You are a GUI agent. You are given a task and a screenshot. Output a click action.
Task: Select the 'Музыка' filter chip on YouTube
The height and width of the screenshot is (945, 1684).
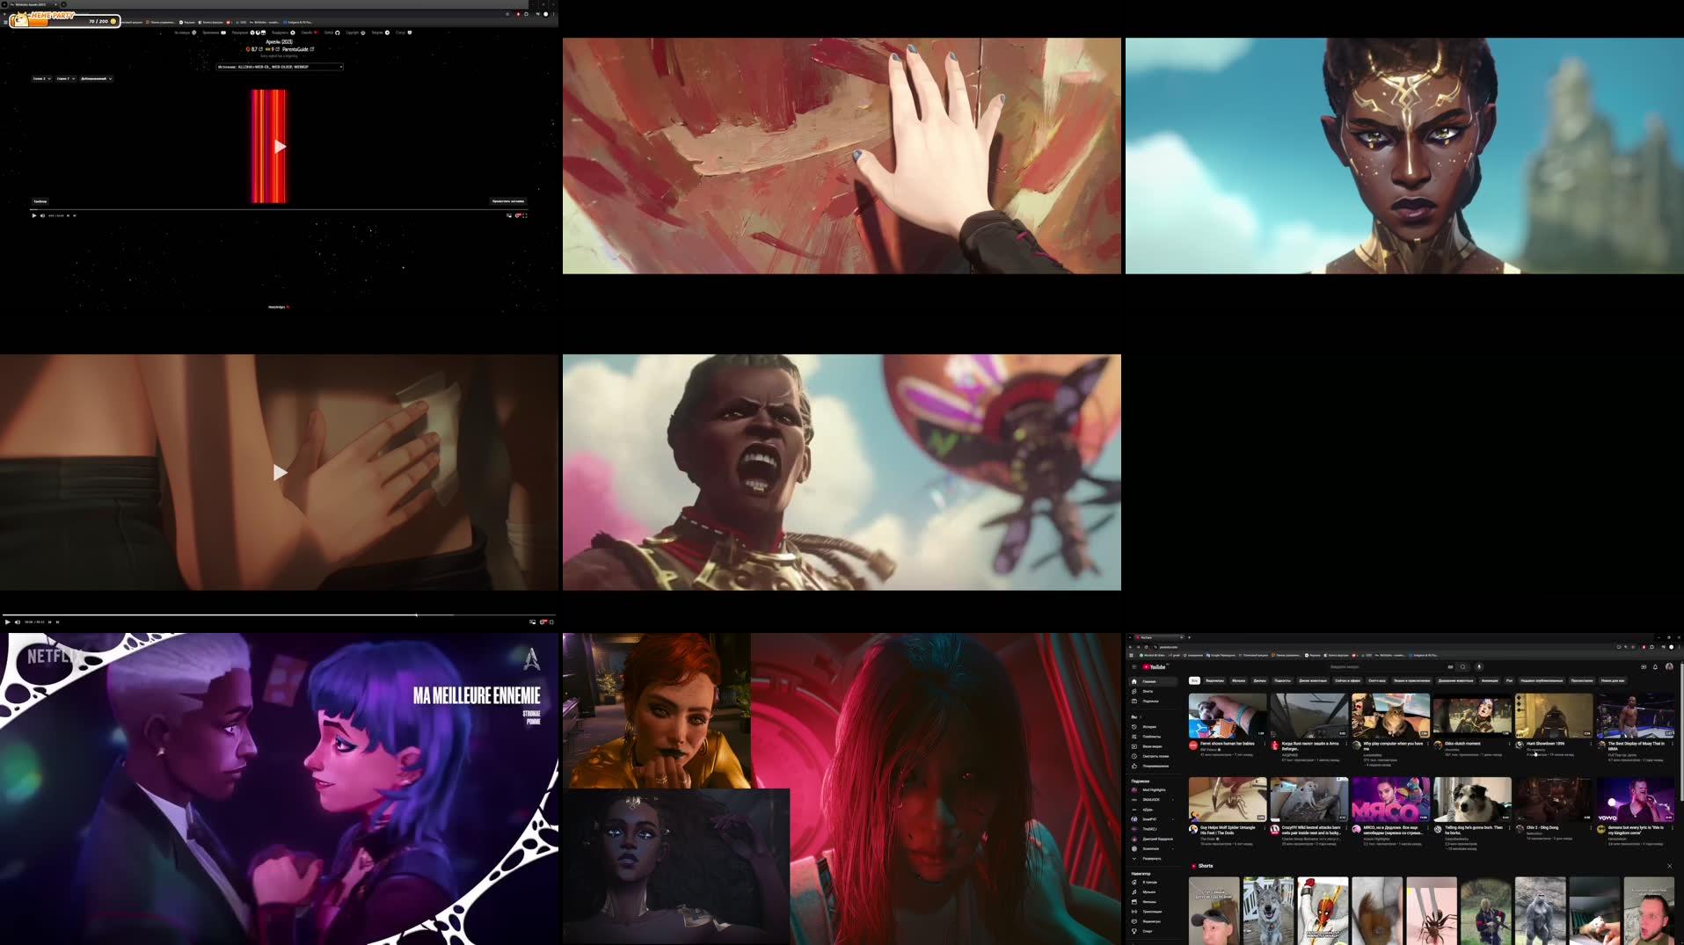[x=1238, y=680]
